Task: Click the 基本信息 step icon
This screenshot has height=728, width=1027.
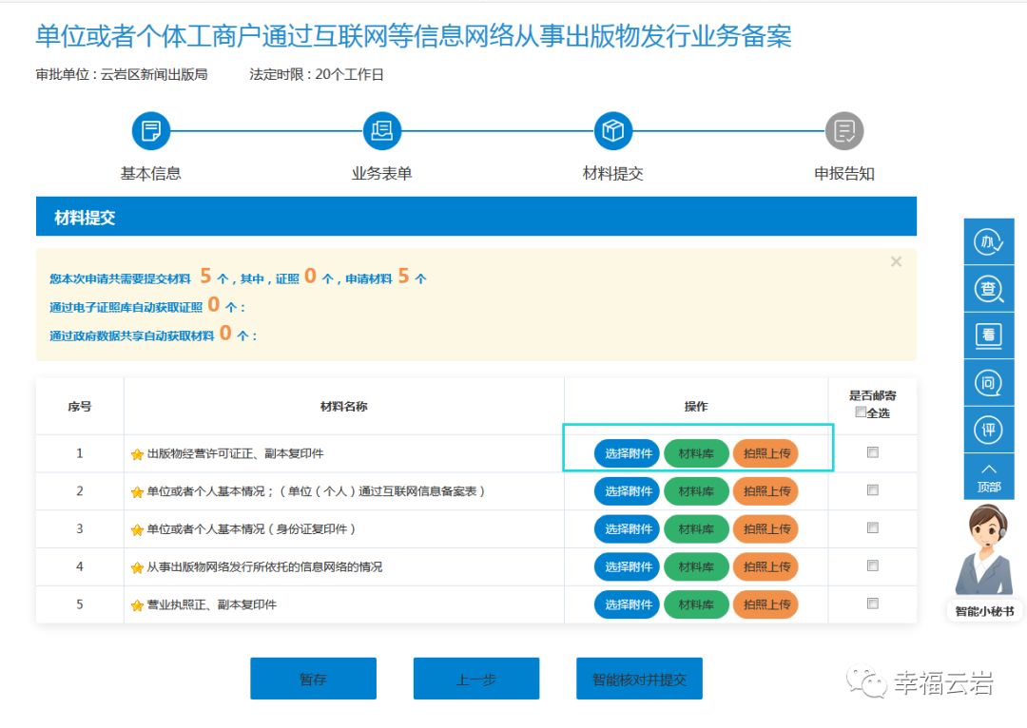Action: tap(150, 131)
